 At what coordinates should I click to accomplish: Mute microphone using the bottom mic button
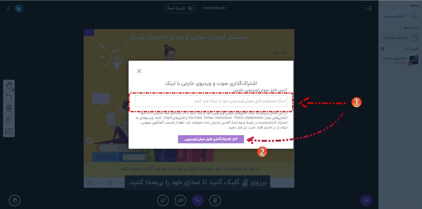[x=215, y=200]
